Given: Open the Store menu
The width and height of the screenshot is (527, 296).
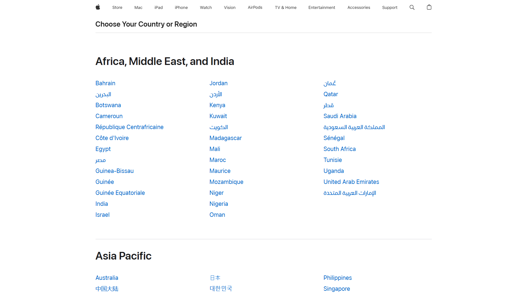Looking at the screenshot, I should pos(117,7).
